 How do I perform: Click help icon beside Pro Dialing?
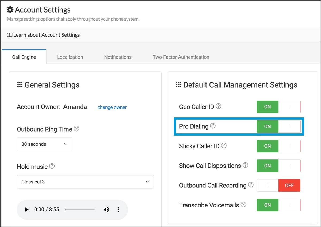tap(213, 126)
